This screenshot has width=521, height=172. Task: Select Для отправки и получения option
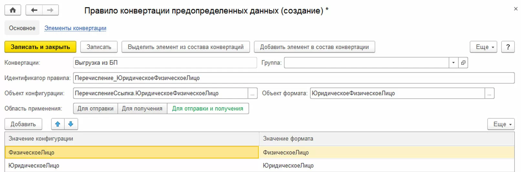207,109
